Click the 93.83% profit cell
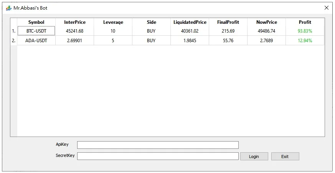 pyautogui.click(x=305, y=31)
